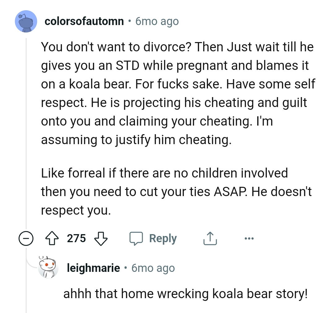Click colorsofautomn's purple alien avatar
Screen dimensions: 334x313
pos(26,21)
